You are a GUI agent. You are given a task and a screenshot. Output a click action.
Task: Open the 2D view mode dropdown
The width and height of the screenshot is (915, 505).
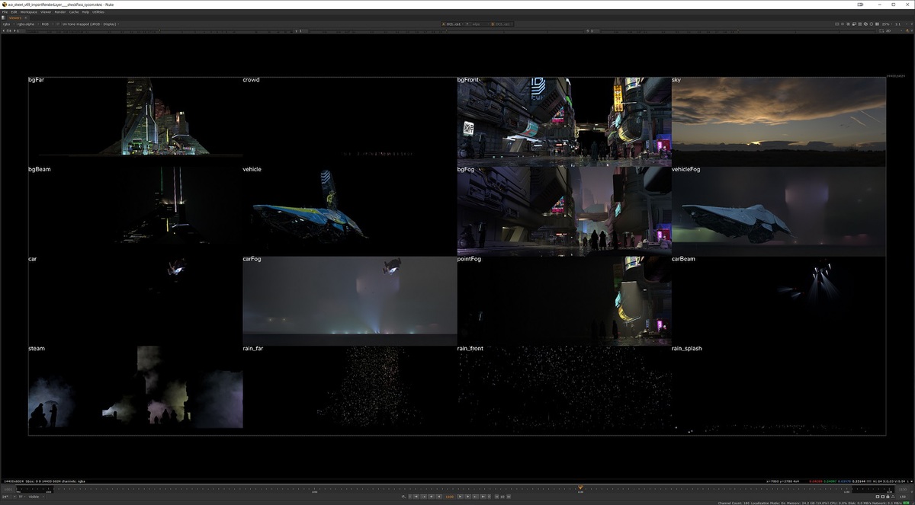click(x=888, y=30)
